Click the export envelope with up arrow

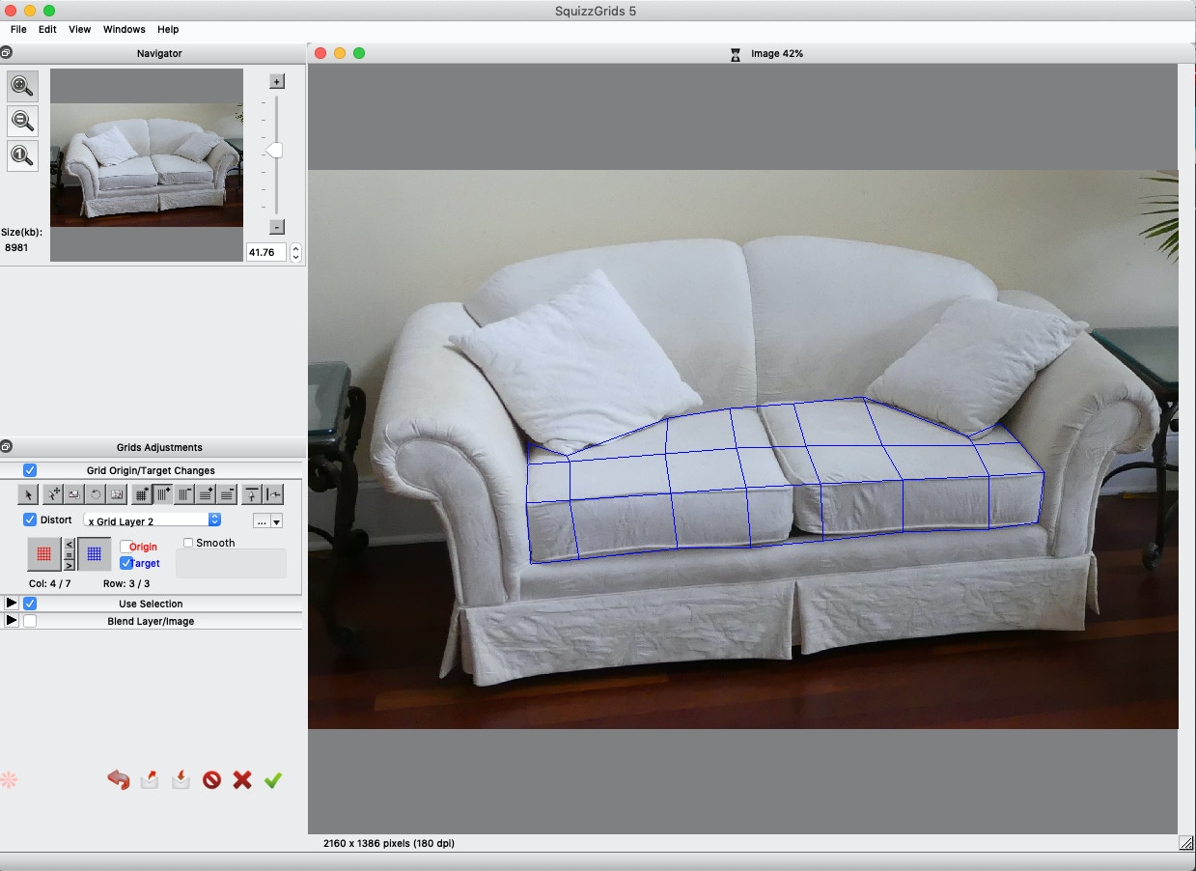click(150, 779)
